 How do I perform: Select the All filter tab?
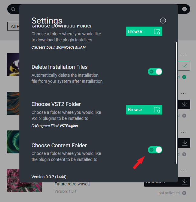pyautogui.click(x=13, y=26)
